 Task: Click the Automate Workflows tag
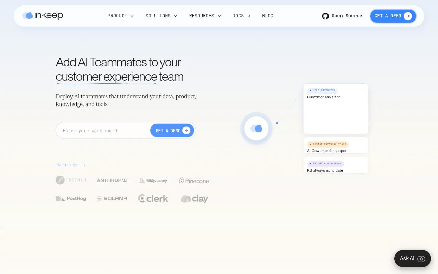pos(325,164)
